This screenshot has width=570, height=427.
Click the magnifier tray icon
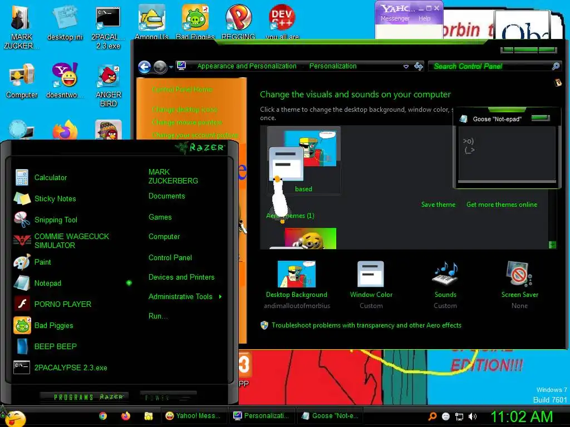point(432,416)
